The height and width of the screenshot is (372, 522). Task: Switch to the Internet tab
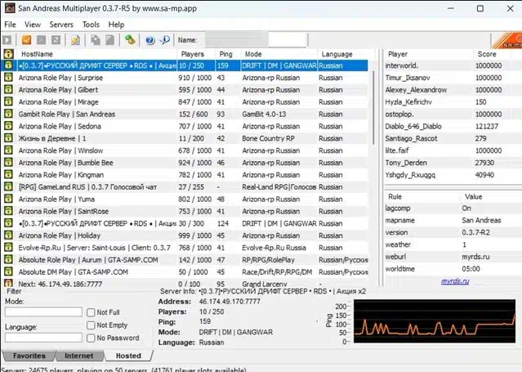(x=79, y=356)
